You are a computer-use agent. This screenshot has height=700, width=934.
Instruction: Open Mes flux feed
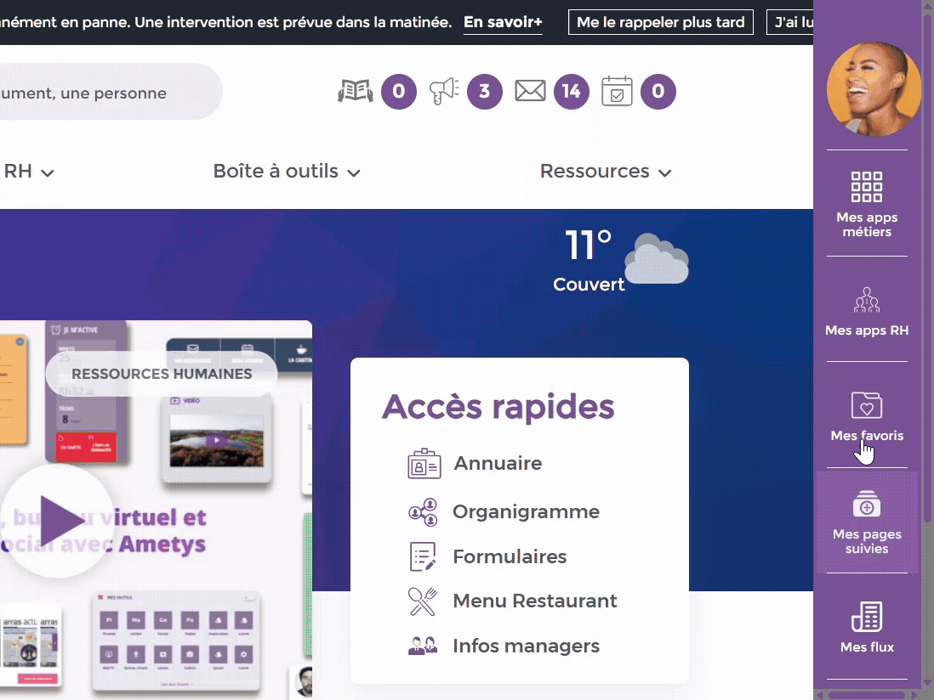[867, 627]
